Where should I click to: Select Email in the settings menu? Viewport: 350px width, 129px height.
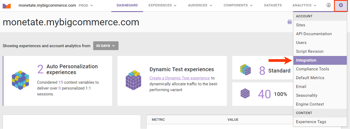coord(320,87)
